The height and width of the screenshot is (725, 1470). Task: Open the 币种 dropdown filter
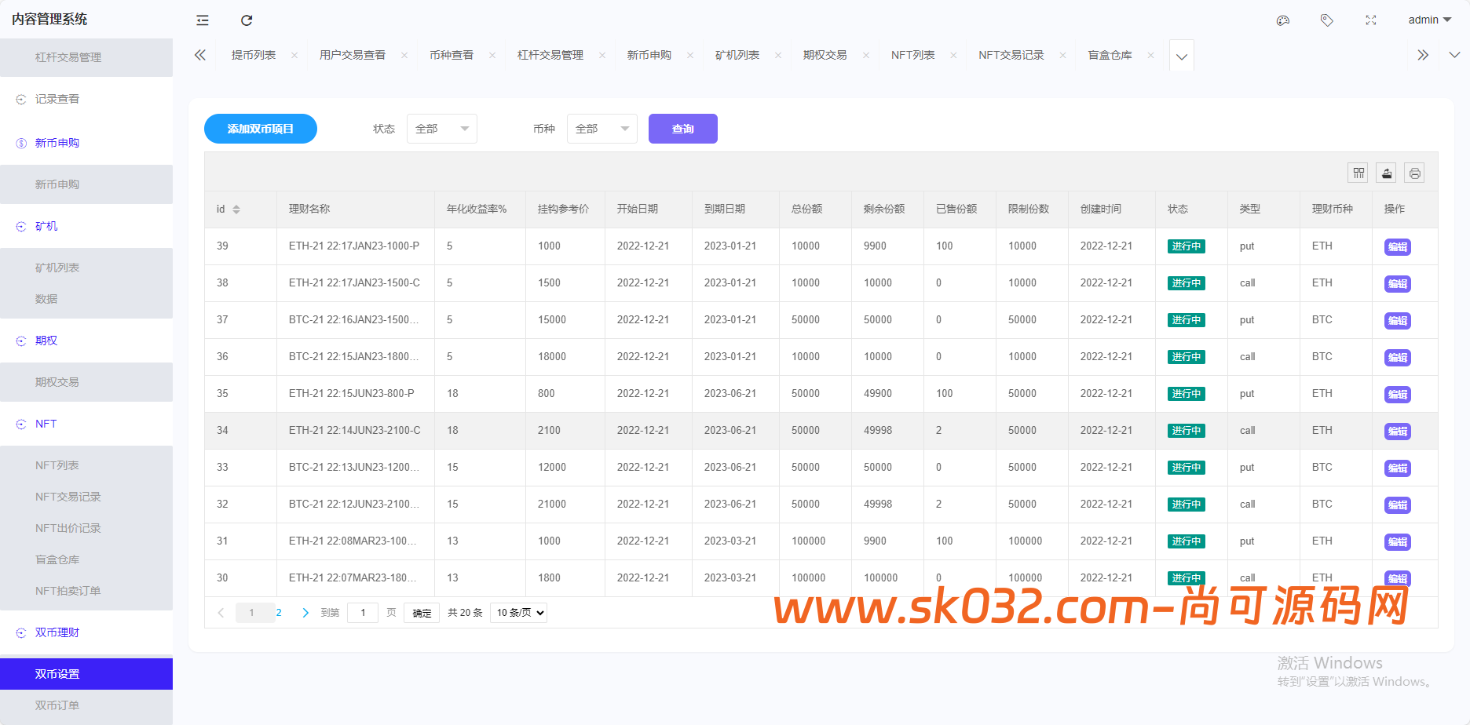click(602, 128)
